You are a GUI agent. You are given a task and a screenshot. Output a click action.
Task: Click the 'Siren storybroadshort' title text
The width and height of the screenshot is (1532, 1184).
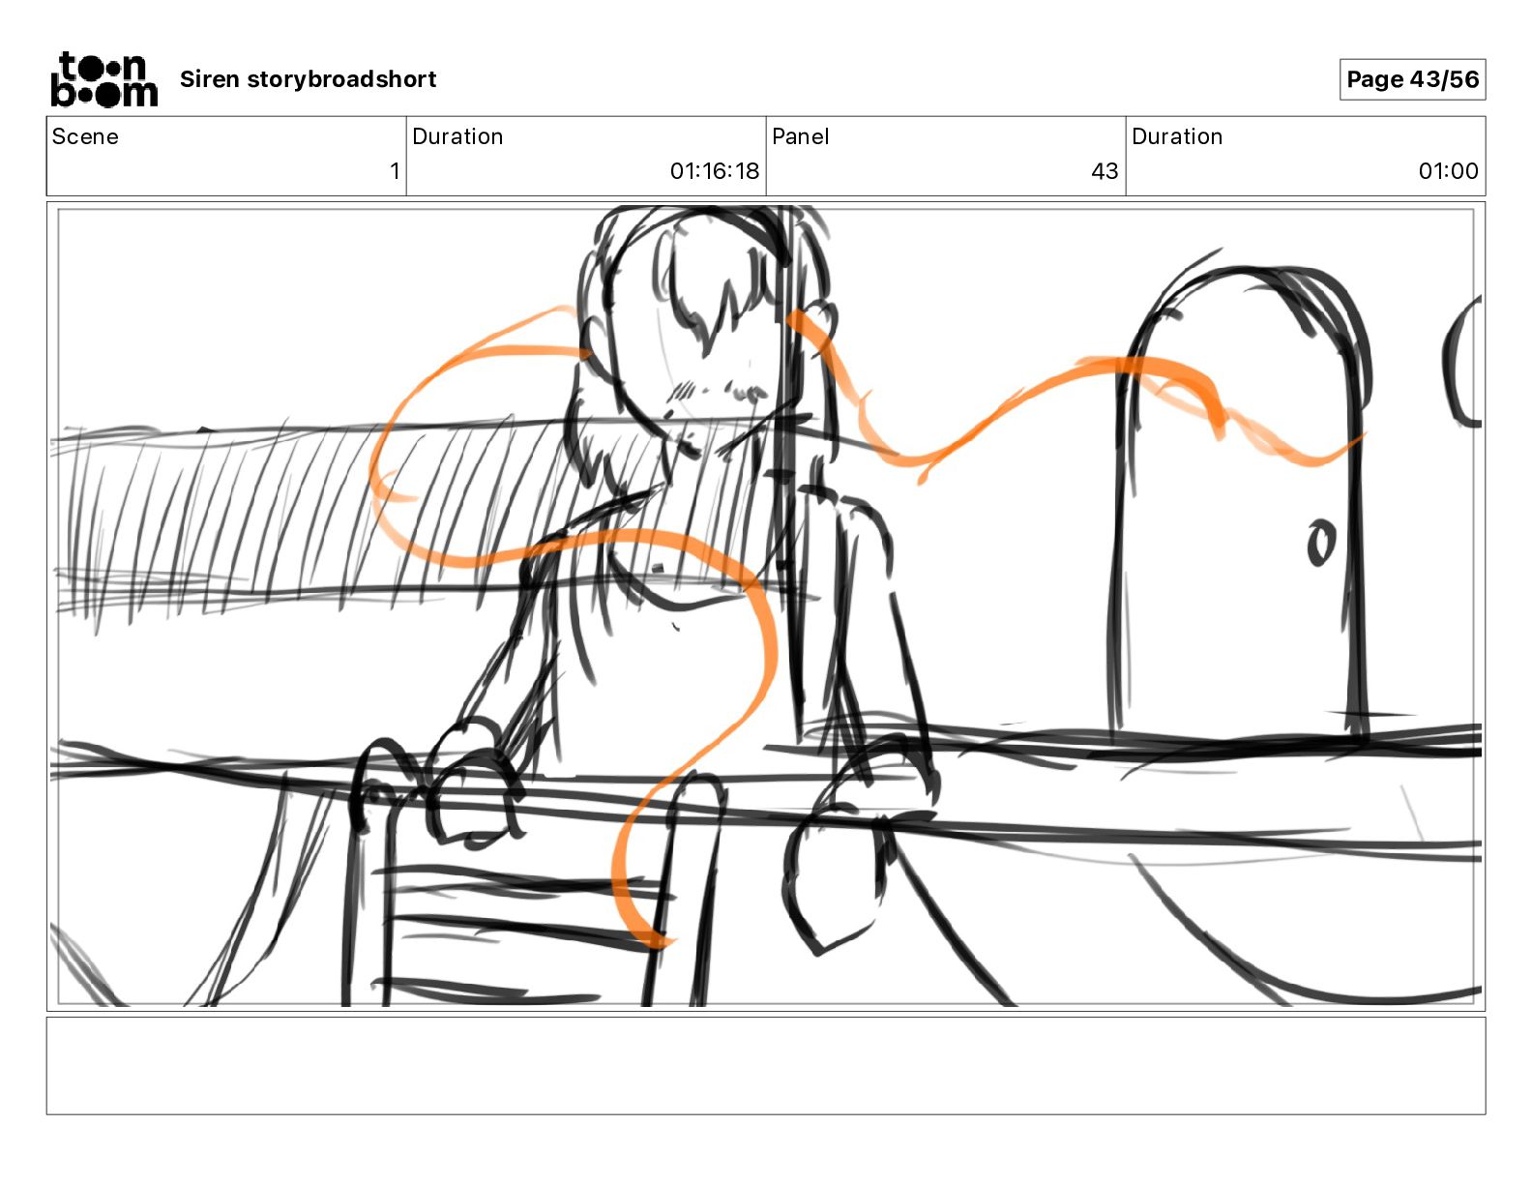(x=308, y=79)
